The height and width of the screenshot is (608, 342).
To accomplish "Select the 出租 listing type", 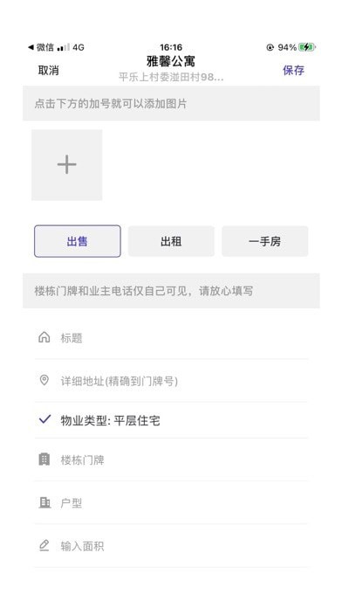I will click(x=171, y=241).
